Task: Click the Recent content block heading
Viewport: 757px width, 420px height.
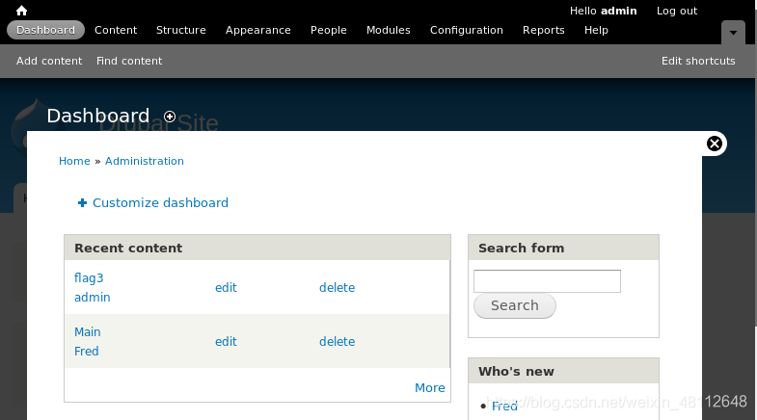Action: pos(128,249)
